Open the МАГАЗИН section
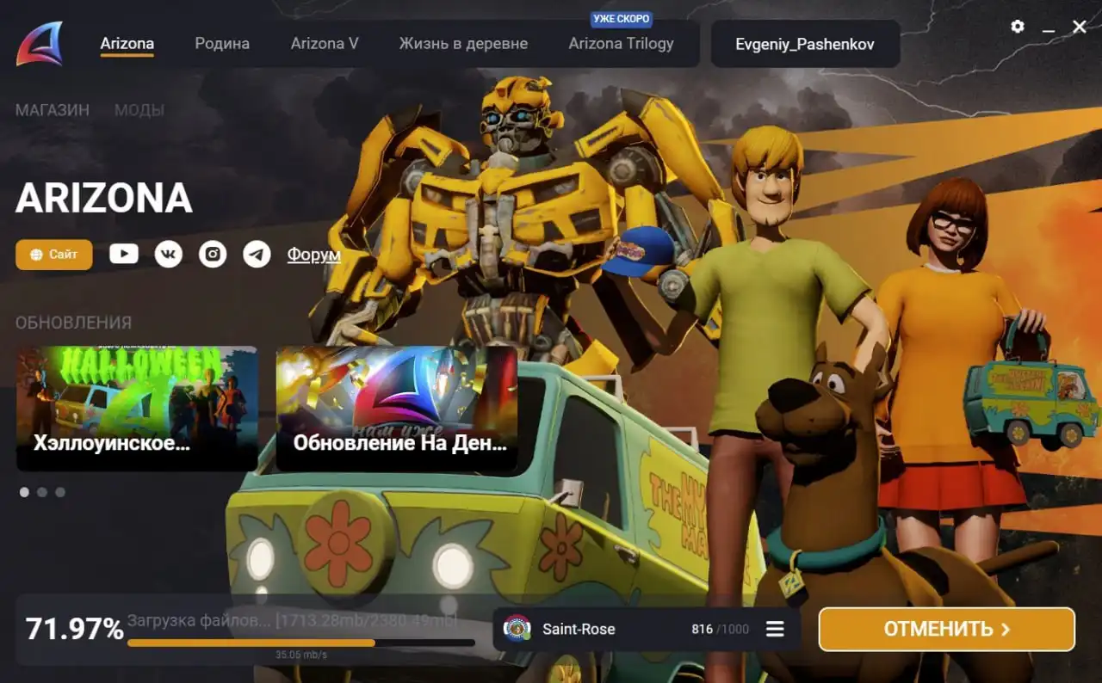The height and width of the screenshot is (683, 1102). tap(53, 110)
